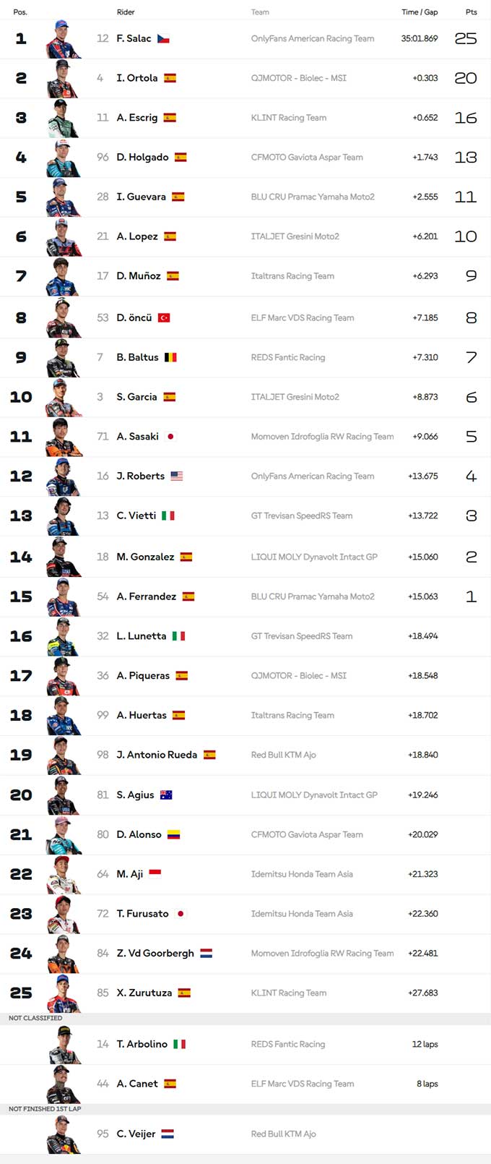Click the Rider column header
The height and width of the screenshot is (1164, 491).
(x=126, y=12)
